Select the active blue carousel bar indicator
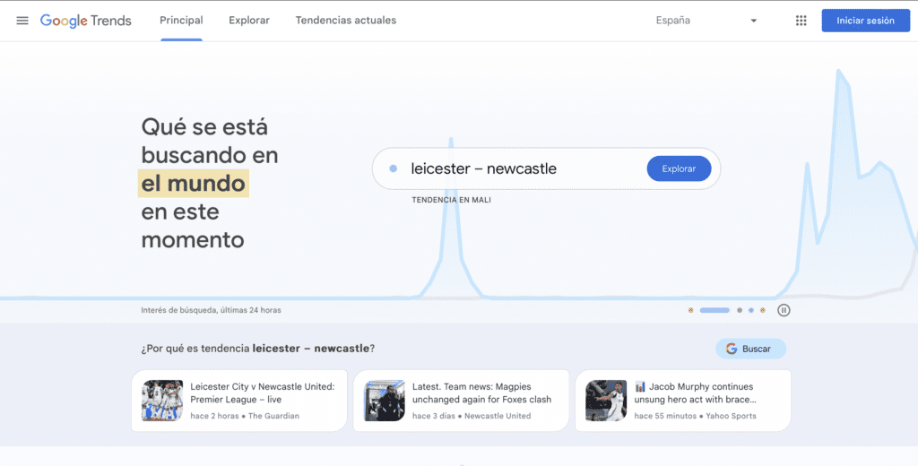The image size is (918, 466). (x=714, y=310)
